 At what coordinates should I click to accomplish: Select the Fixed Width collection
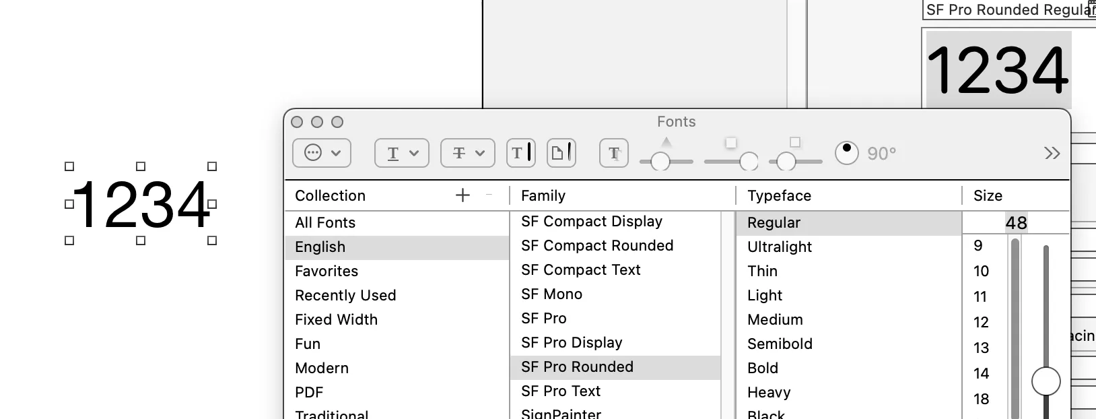click(397, 319)
